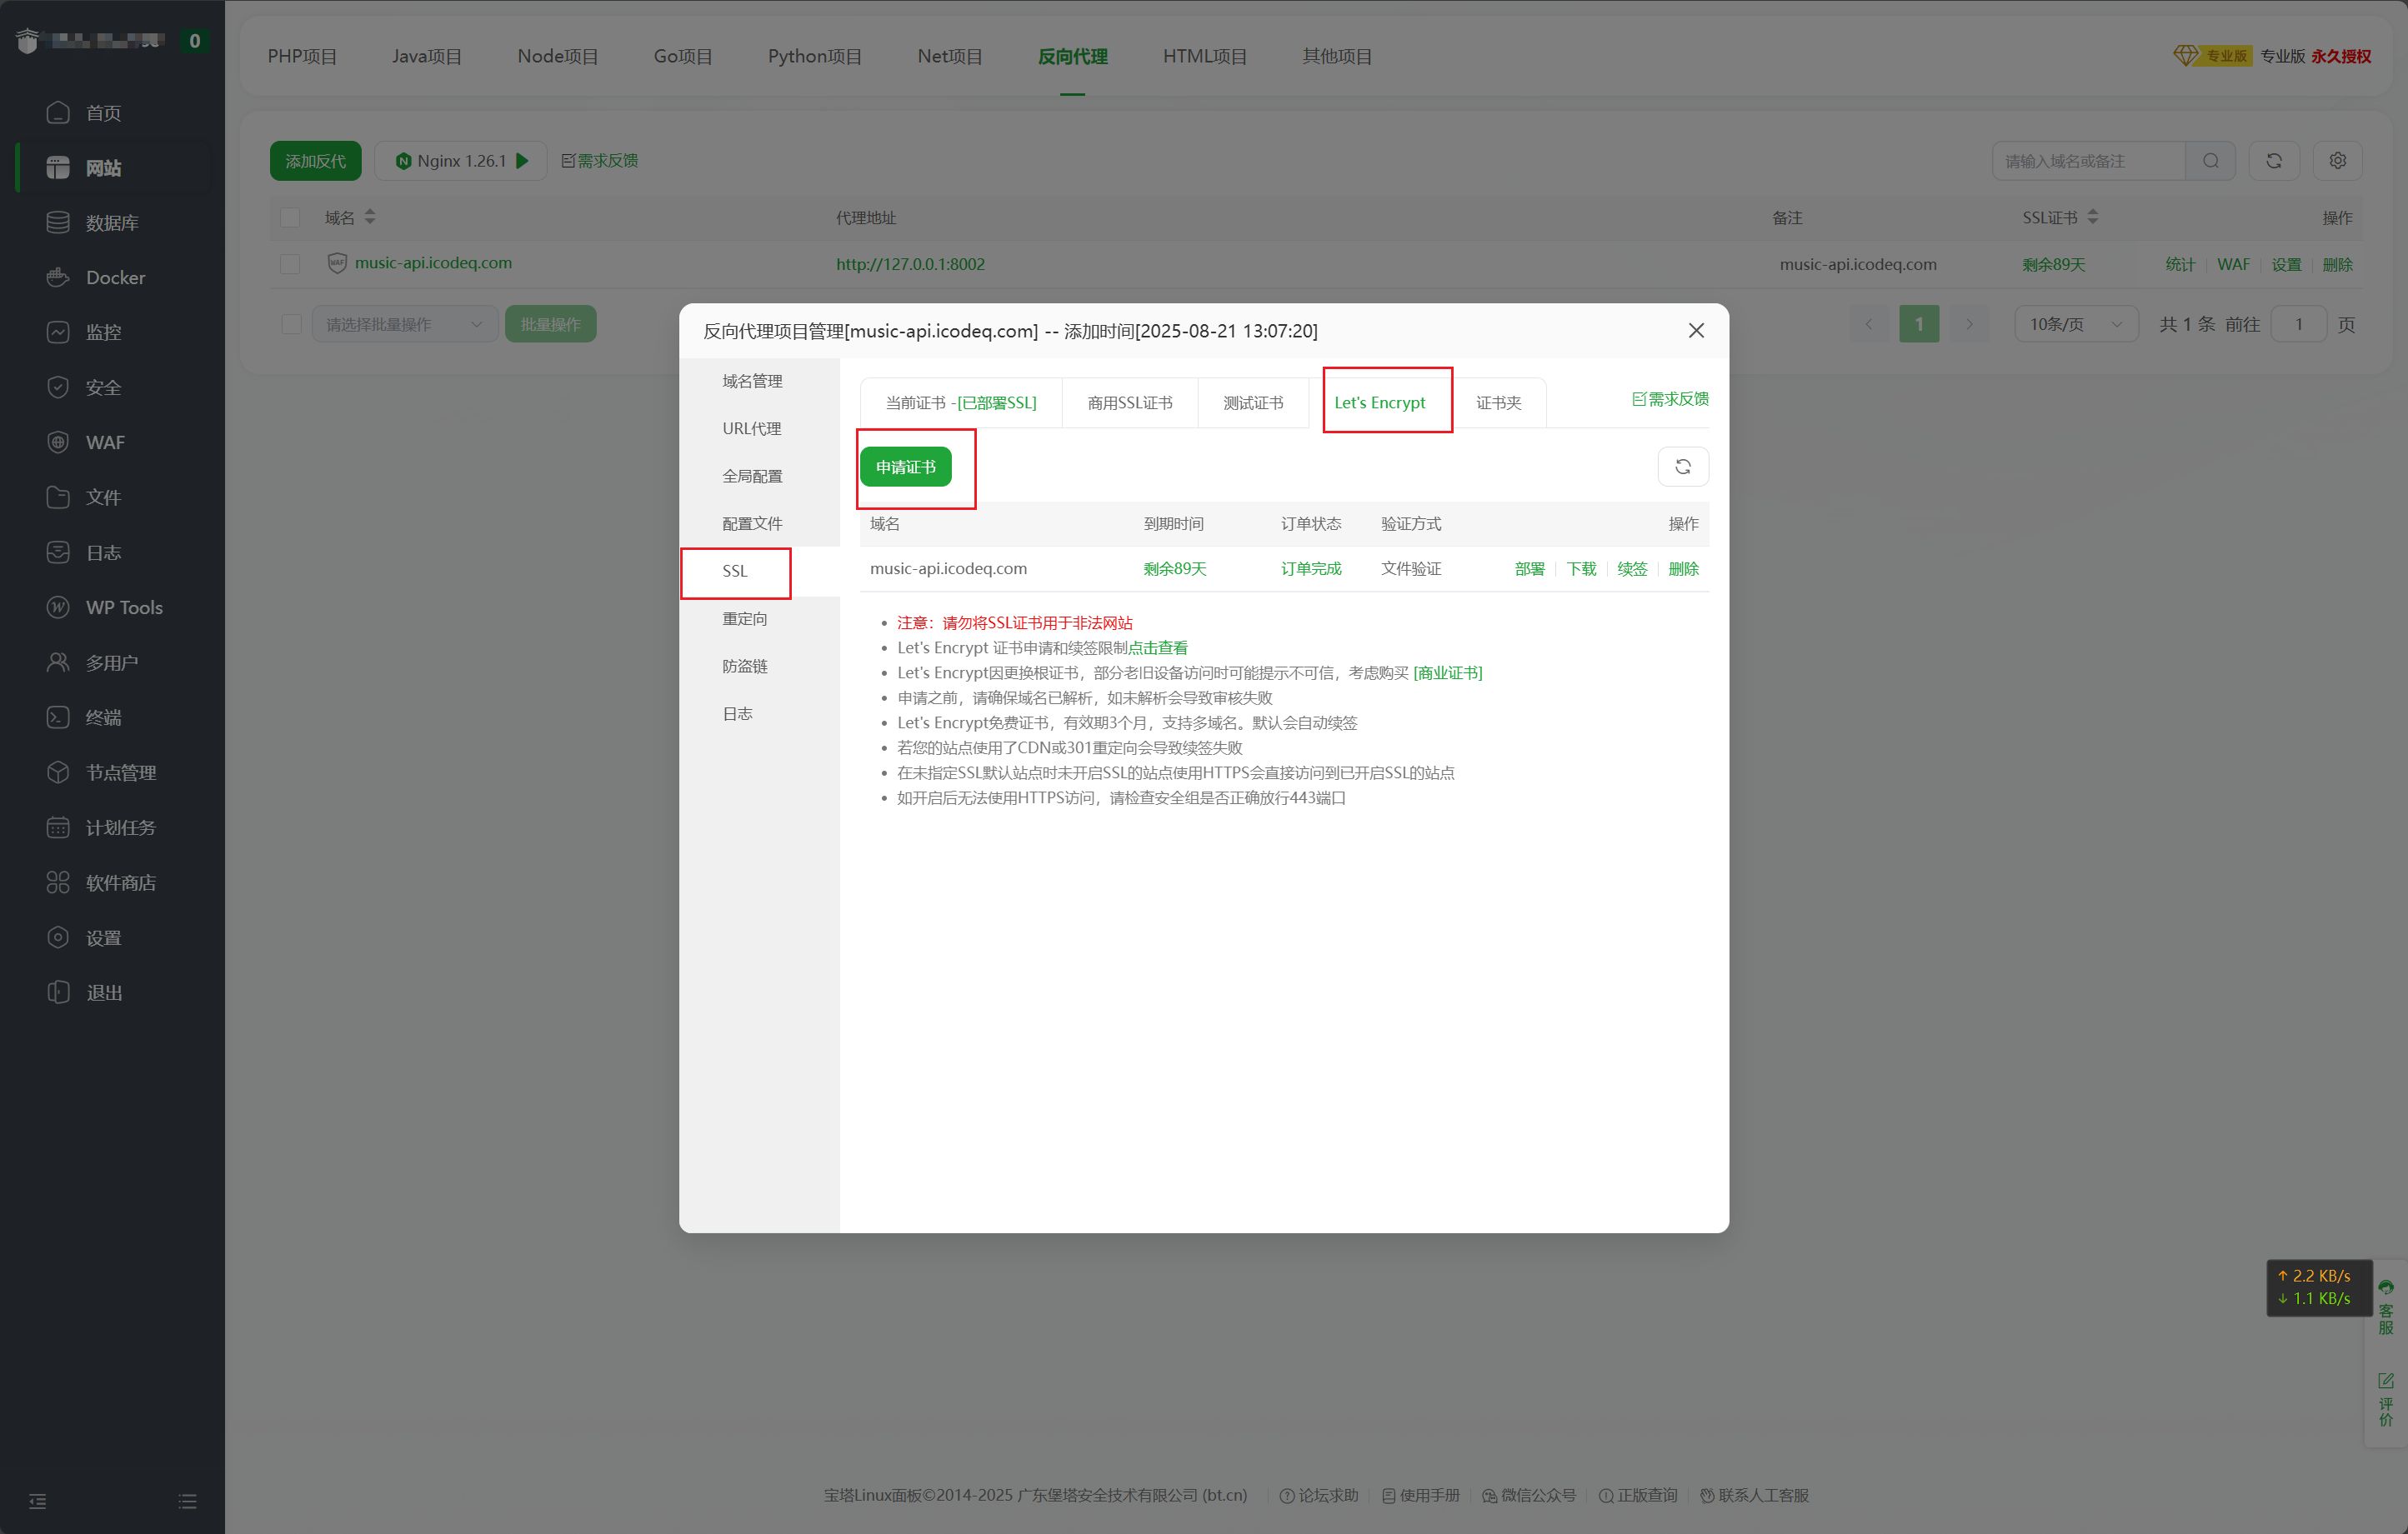
Task: Click the refresh icon in the SSL dialog
Action: pos(1683,467)
